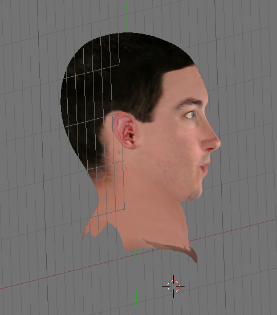This screenshot has width=277, height=315.
Task: Click the green axis line above the head
Action: click(x=126, y=16)
